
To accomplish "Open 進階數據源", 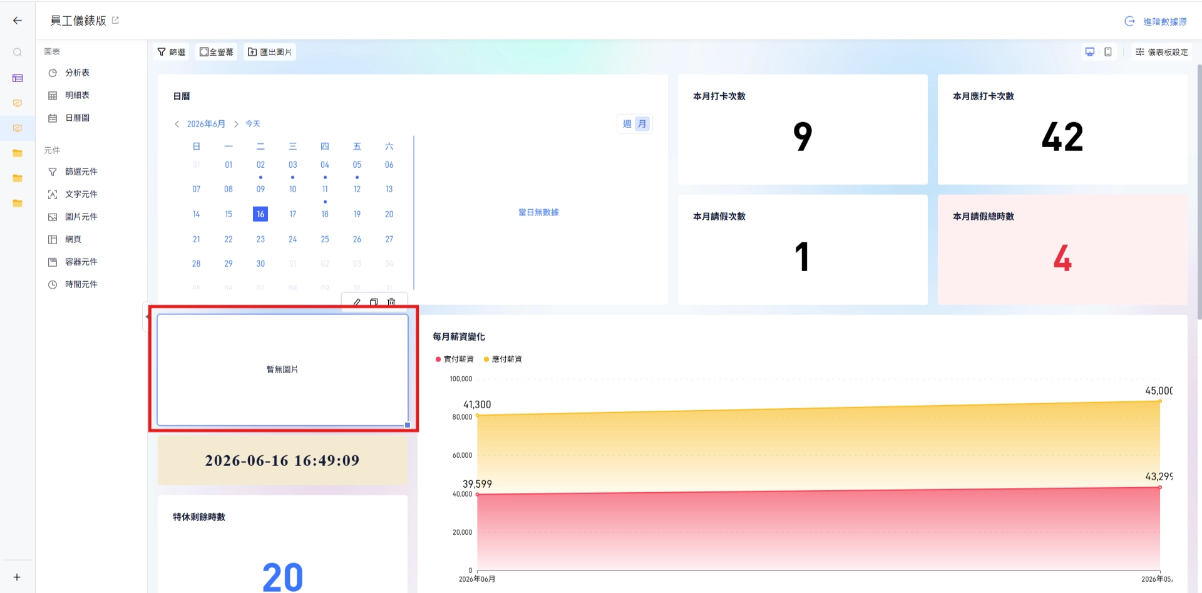I will [1156, 21].
